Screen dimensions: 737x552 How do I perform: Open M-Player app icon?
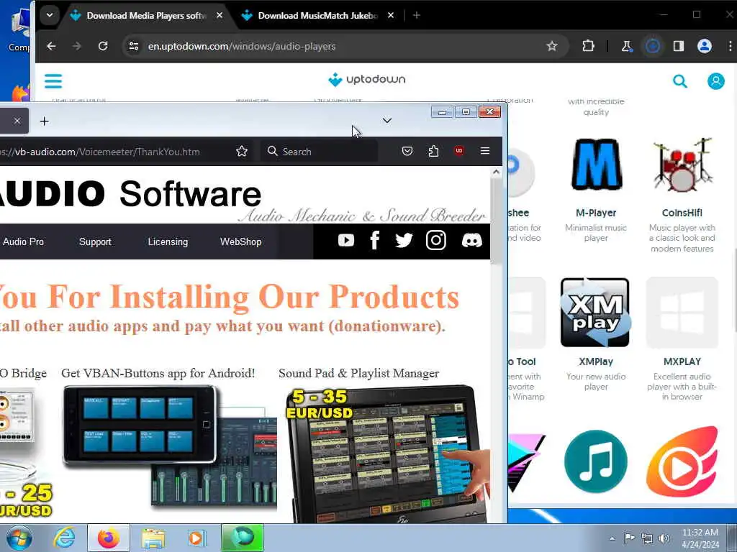[x=596, y=165]
